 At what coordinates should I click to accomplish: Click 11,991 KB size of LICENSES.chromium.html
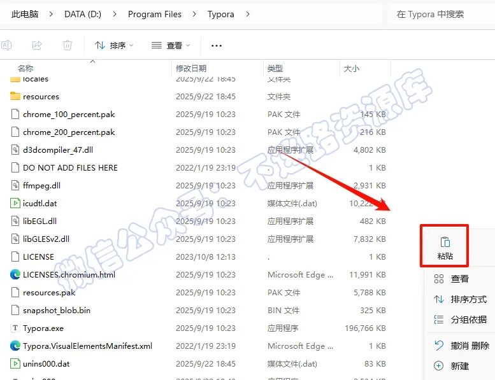pyautogui.click(x=368, y=275)
